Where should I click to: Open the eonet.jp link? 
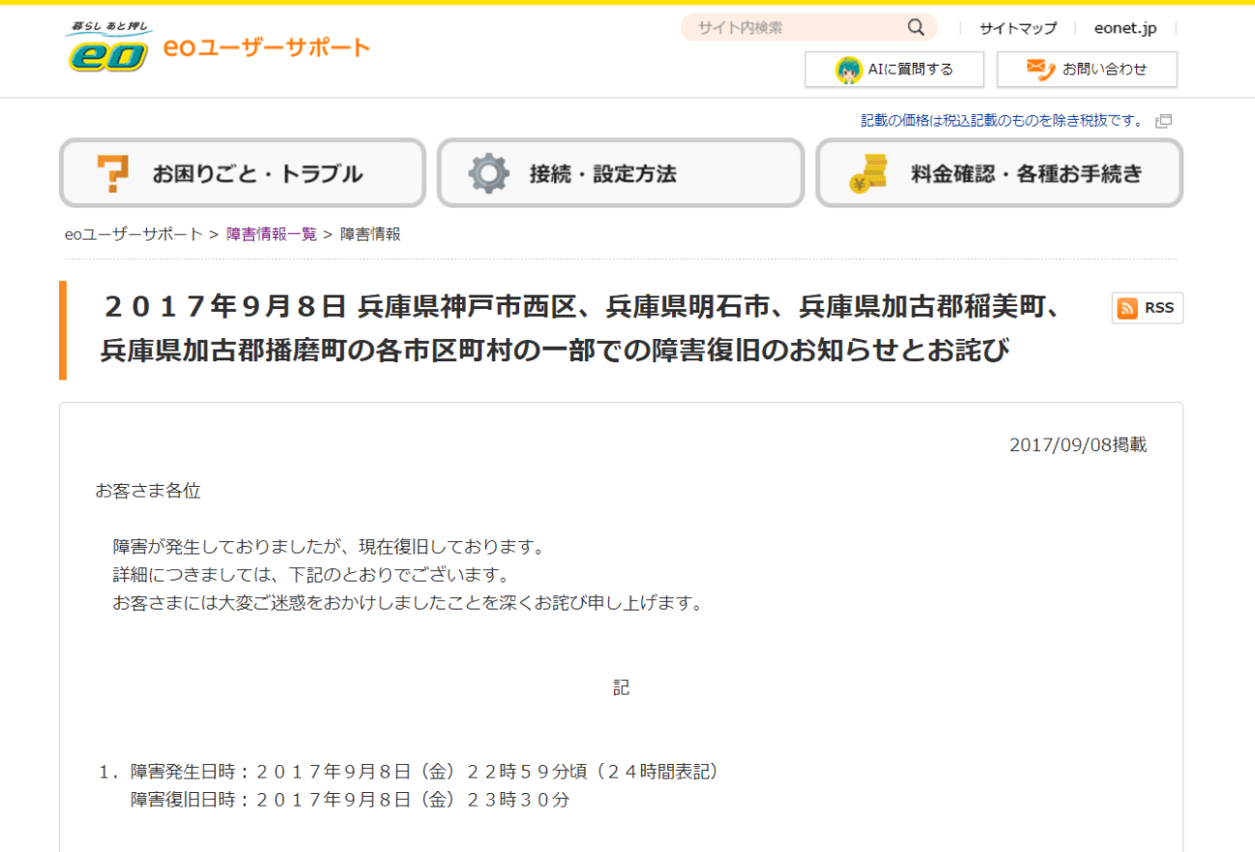click(1125, 28)
